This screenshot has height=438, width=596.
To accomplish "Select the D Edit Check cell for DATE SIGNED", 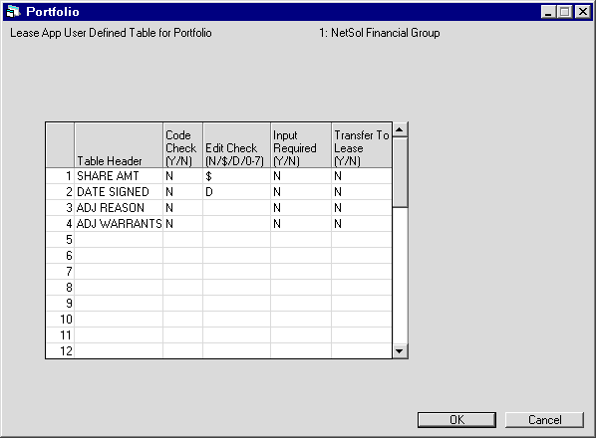I will pos(236,192).
